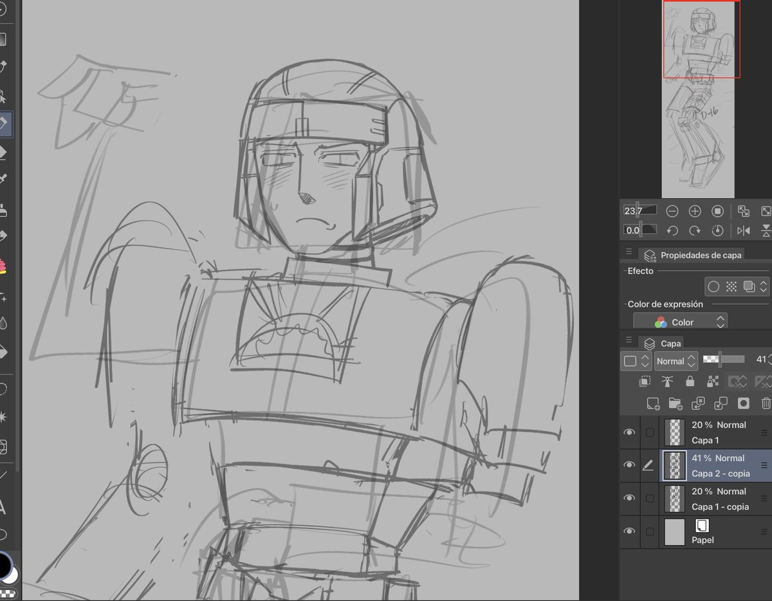Select the Operation cursor tool

click(x=3, y=97)
